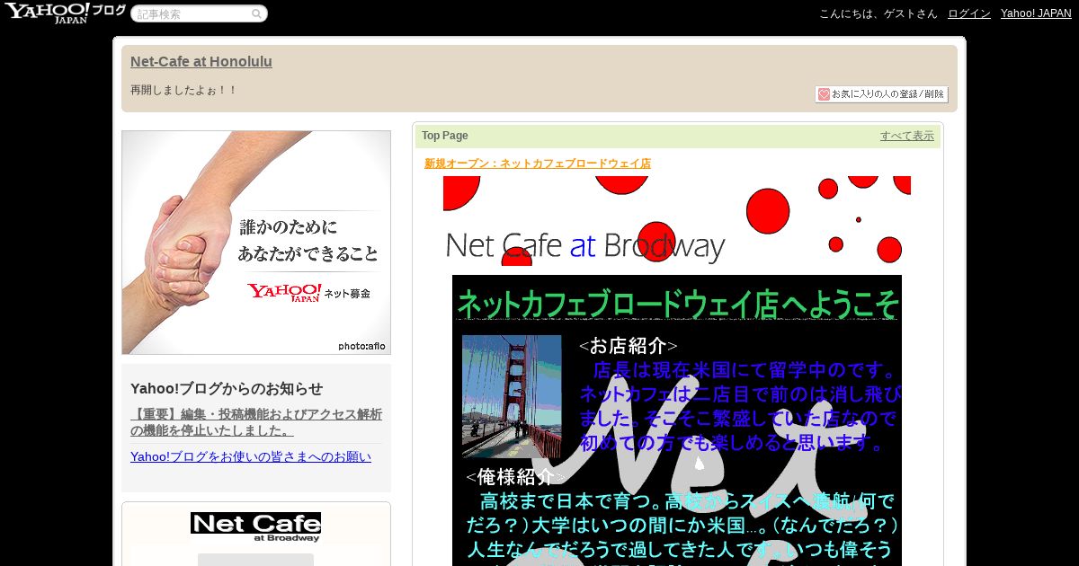1079x566 pixels.
Task: Open Yahoo!ブログをお使いの皆さまへのお願い link
Action: pos(251,456)
